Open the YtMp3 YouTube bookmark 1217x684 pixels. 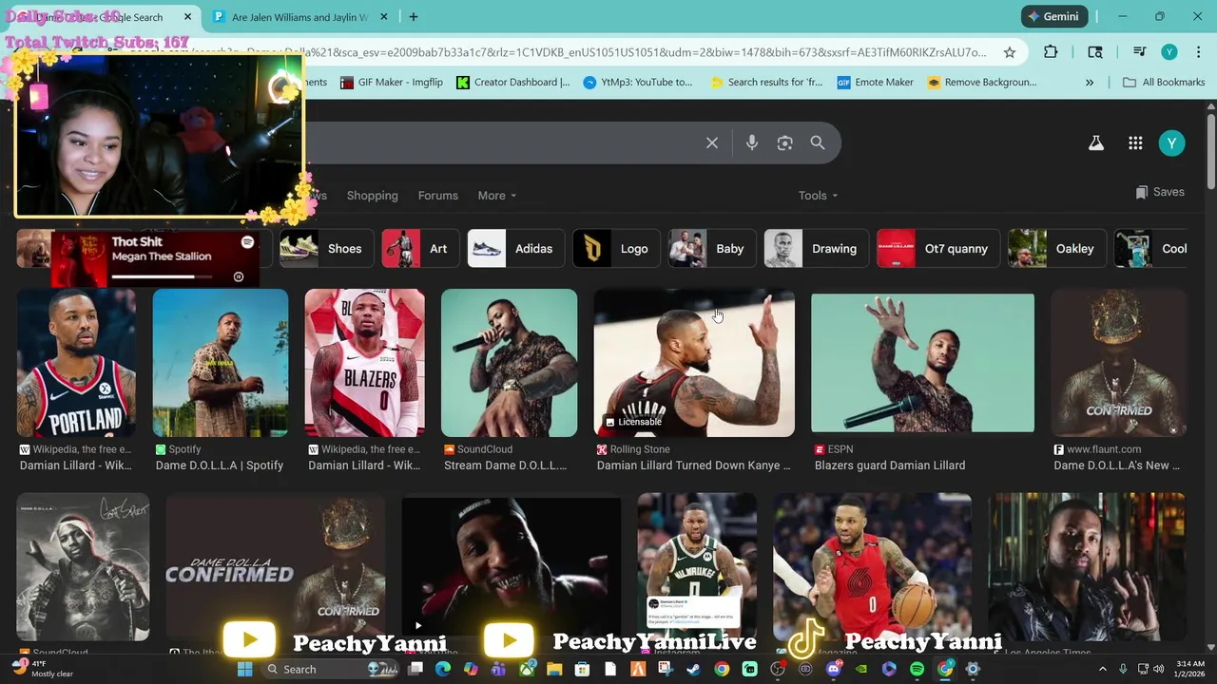click(638, 83)
